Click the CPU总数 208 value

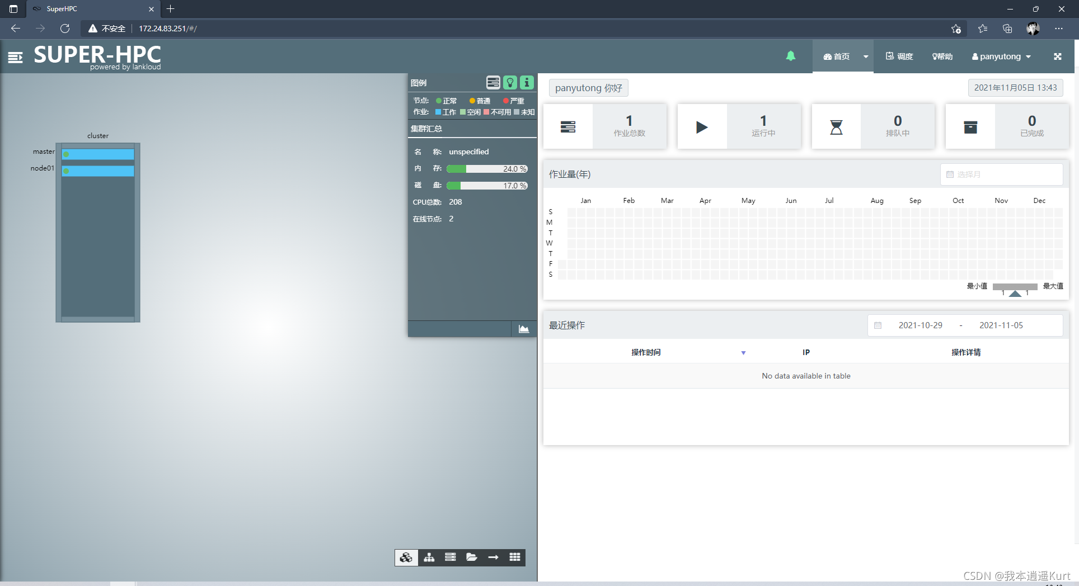(456, 202)
